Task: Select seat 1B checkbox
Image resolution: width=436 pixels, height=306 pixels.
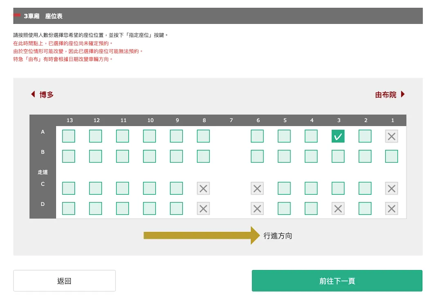Action: point(391,156)
